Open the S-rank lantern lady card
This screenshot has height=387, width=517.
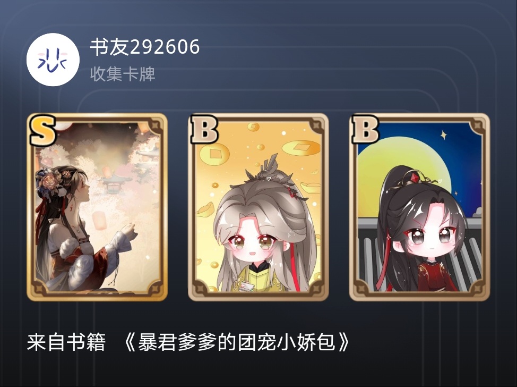tap(97, 207)
